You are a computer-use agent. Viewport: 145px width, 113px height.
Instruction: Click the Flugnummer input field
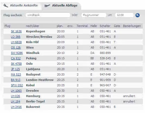tap(94, 15)
